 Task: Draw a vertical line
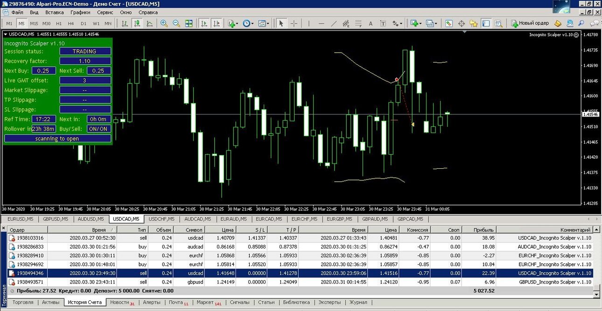click(308, 23)
